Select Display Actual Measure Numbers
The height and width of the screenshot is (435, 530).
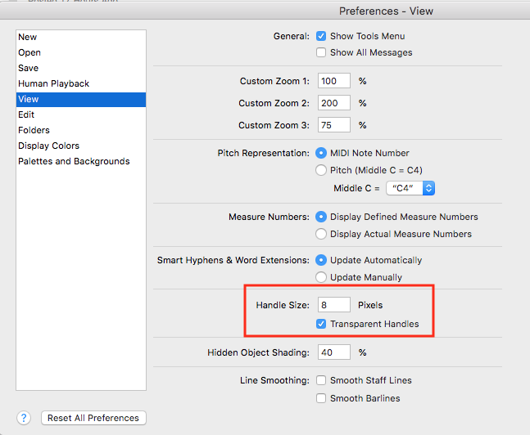pyautogui.click(x=322, y=234)
